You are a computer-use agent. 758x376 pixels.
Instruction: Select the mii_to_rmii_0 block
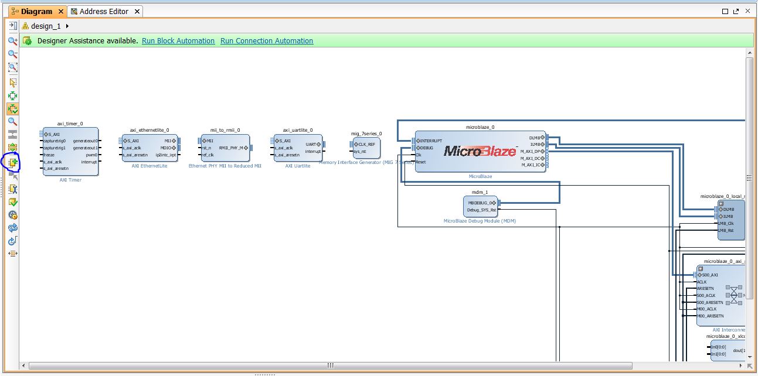click(225, 148)
